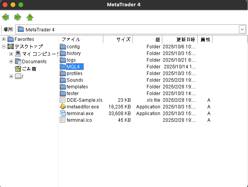The width and height of the screenshot is (248, 187).
Task: Click the 23 KB size value
Action: coord(124,100)
